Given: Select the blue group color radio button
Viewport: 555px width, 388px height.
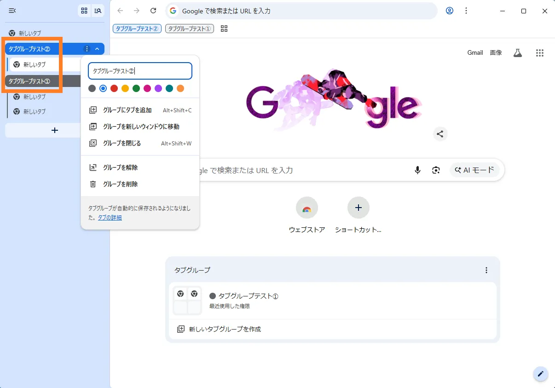Looking at the screenshot, I should 103,88.
